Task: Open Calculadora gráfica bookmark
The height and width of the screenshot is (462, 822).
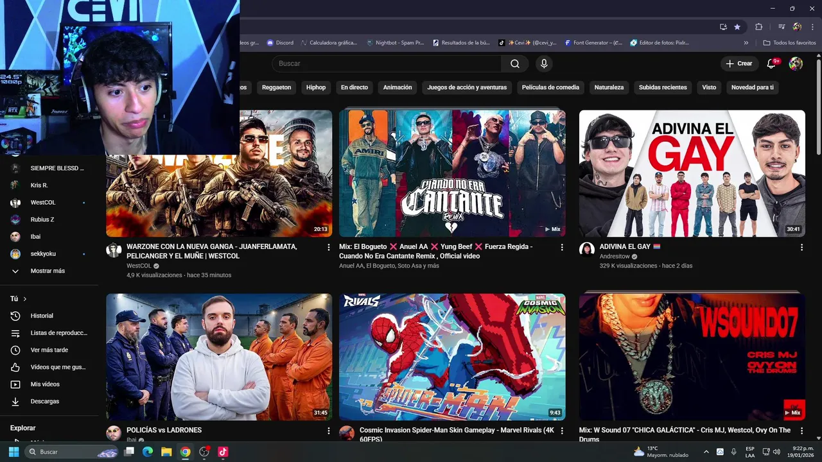Action: [x=329, y=43]
